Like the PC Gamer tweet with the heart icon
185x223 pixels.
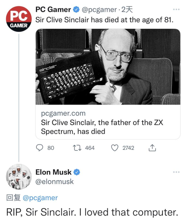click(x=114, y=148)
